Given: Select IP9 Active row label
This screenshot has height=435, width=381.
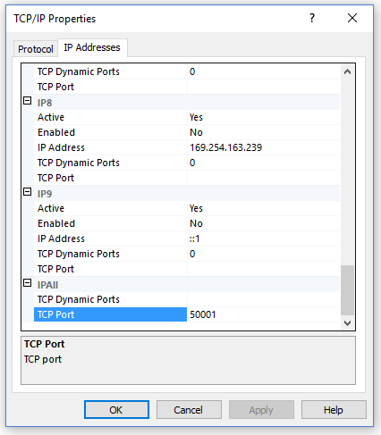Looking at the screenshot, I should 110,208.
